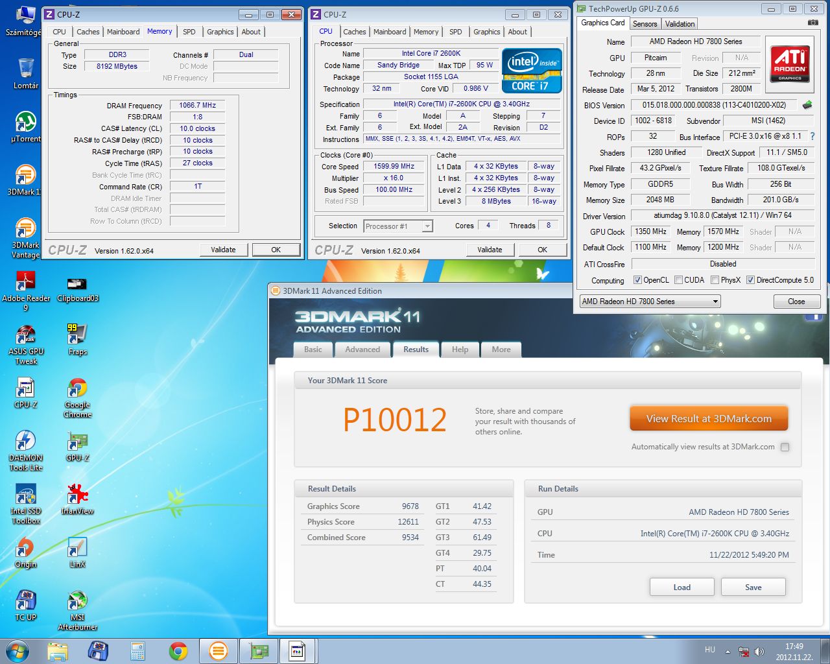Click the Load button in Run Details
Viewport: 830px width, 664px height.
[682, 587]
